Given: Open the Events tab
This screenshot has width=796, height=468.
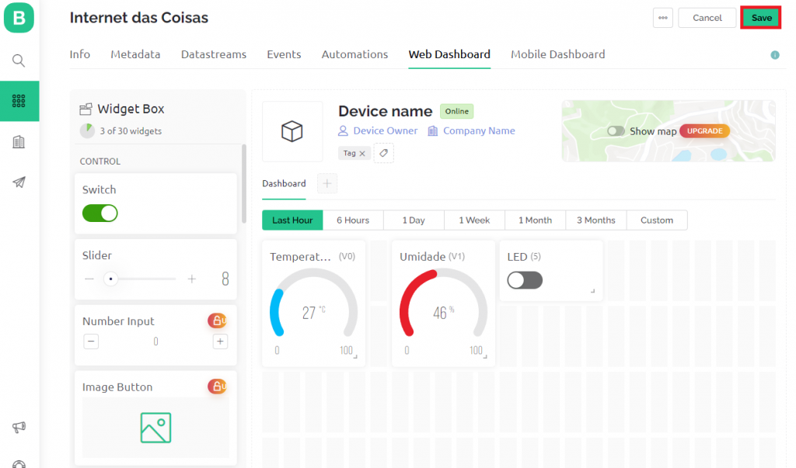Looking at the screenshot, I should pyautogui.click(x=284, y=54).
